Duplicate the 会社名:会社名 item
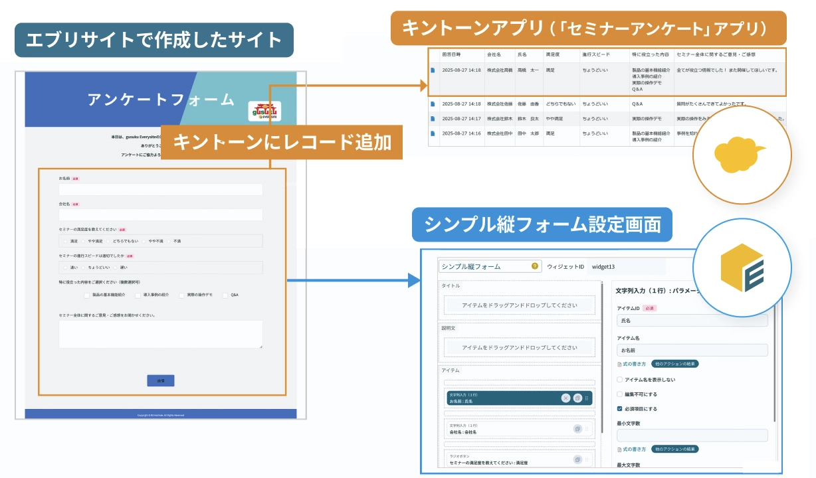Viewport: 816px width, 478px height. [x=577, y=429]
